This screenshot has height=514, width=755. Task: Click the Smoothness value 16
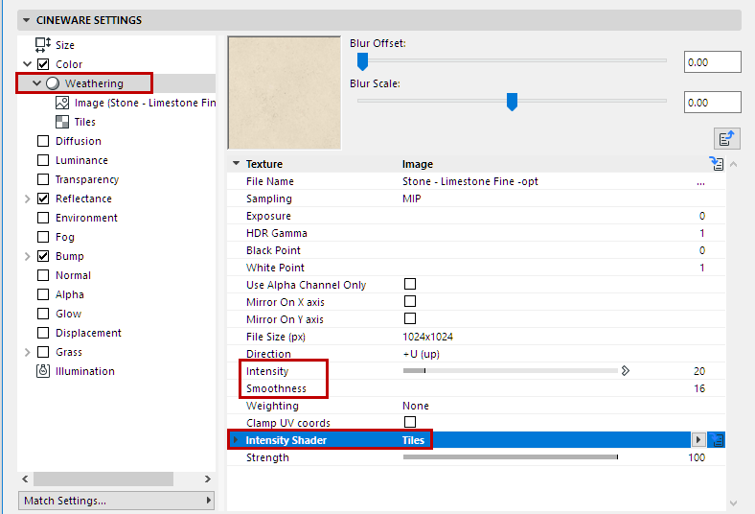pyautogui.click(x=699, y=388)
